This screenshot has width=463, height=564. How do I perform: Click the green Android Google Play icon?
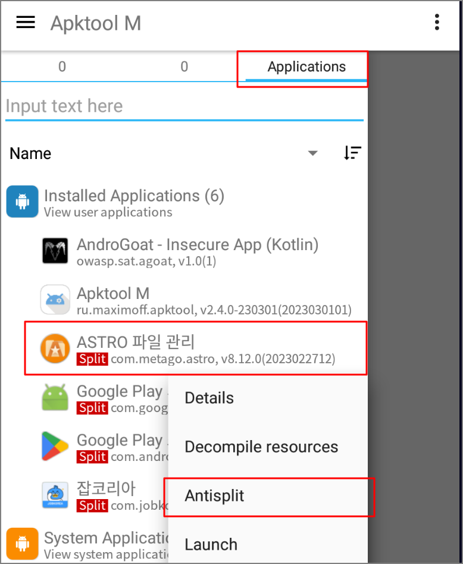point(55,397)
